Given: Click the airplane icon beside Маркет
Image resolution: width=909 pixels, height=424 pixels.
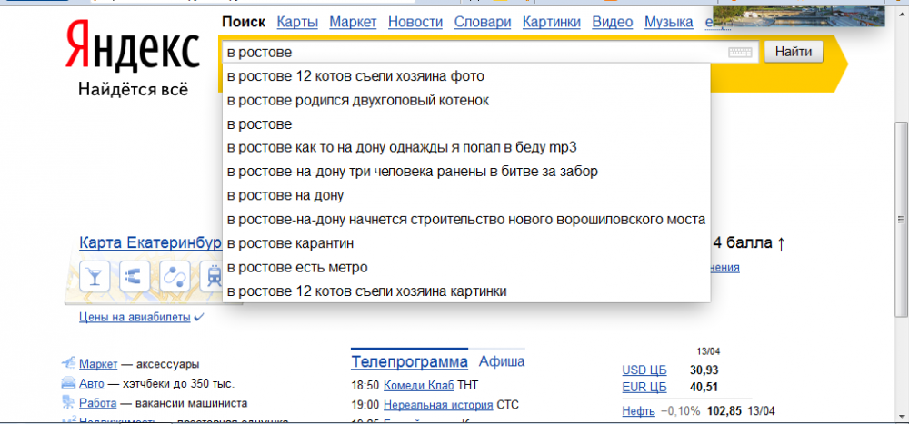Looking at the screenshot, I should tap(68, 363).
